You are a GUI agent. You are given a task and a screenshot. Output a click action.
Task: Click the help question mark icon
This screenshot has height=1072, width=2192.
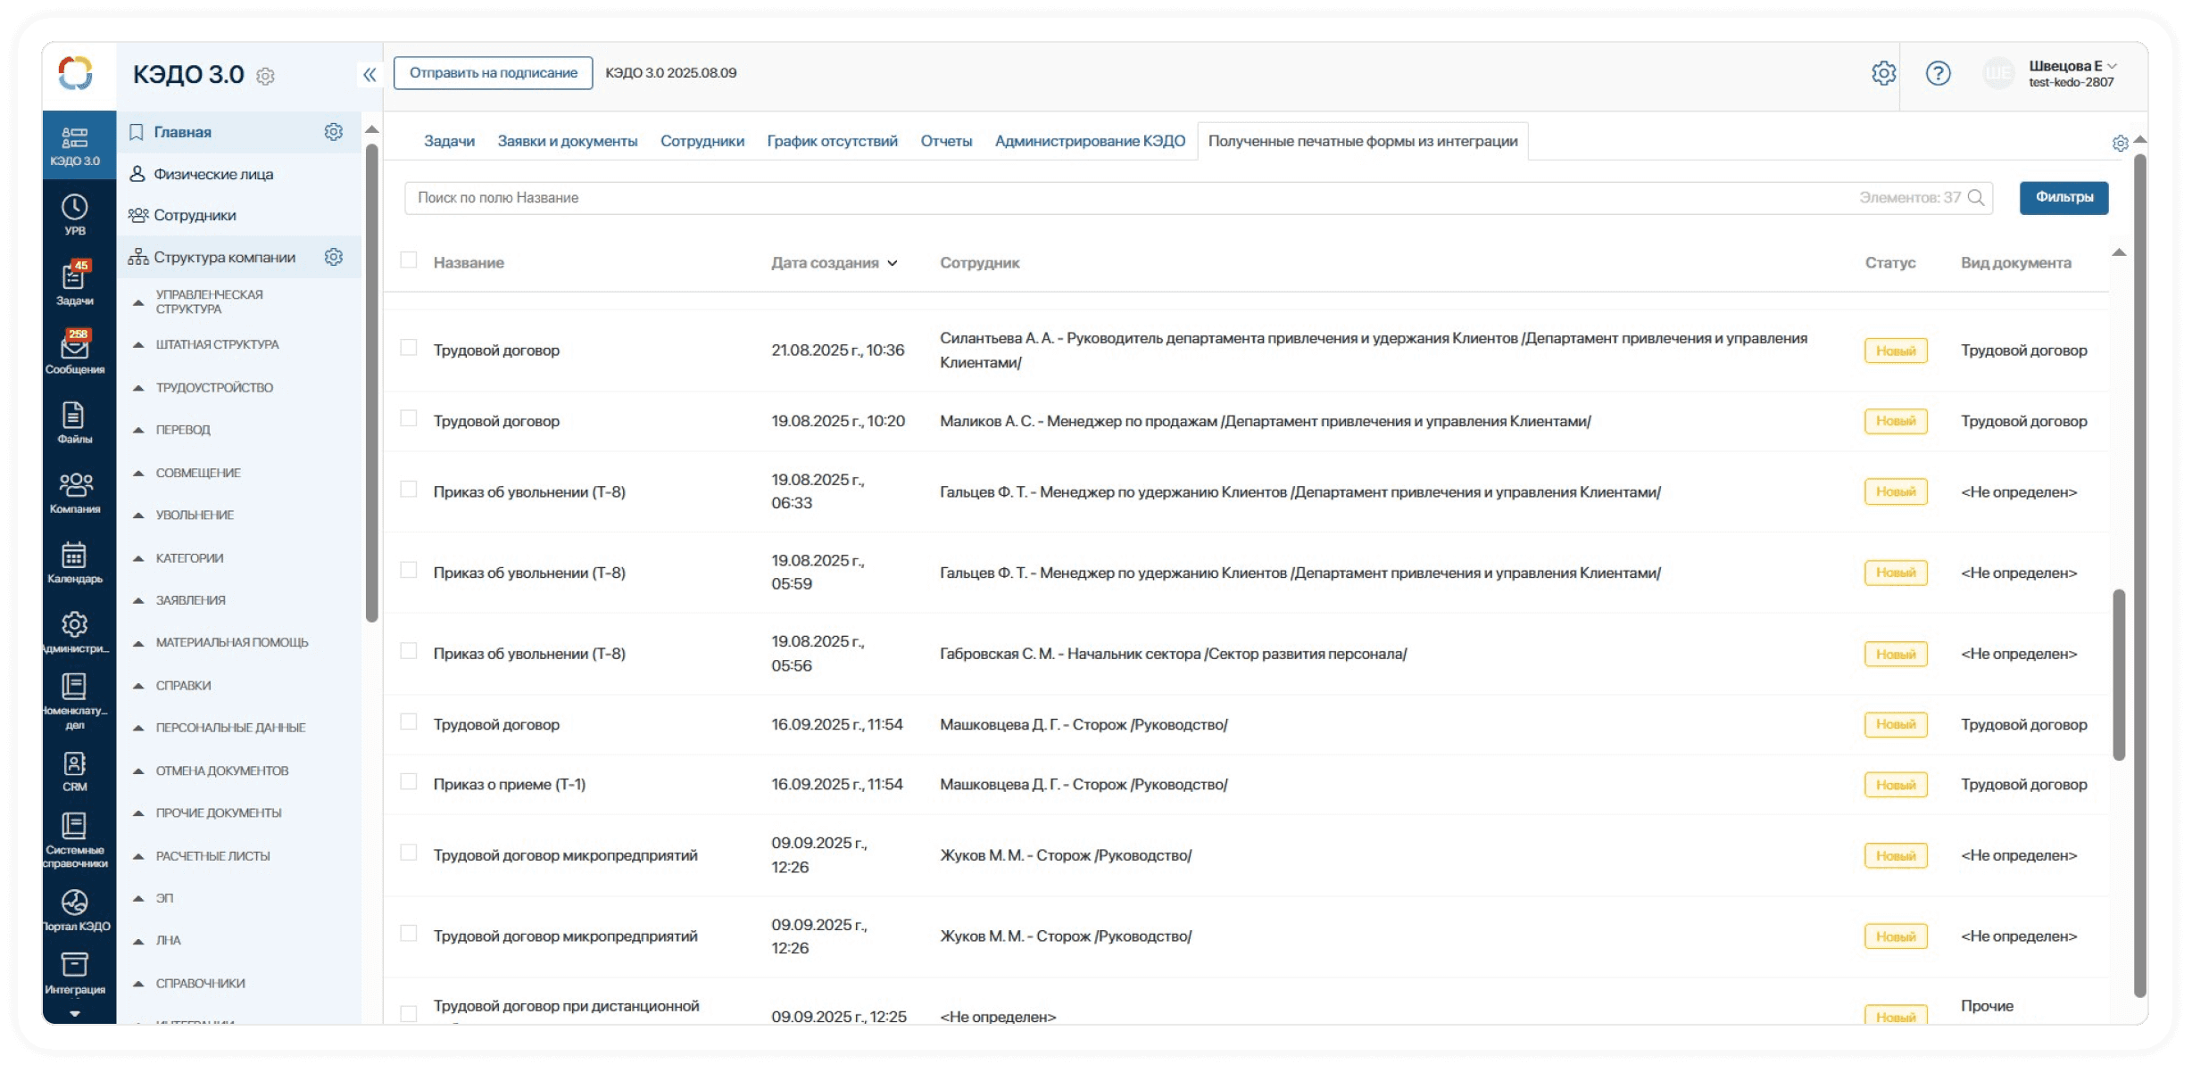pyautogui.click(x=1938, y=73)
